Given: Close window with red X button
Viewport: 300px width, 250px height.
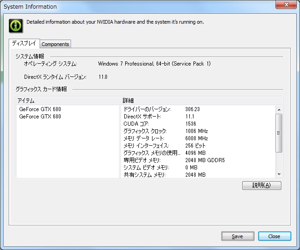Looking at the screenshot, I should pos(286,5).
